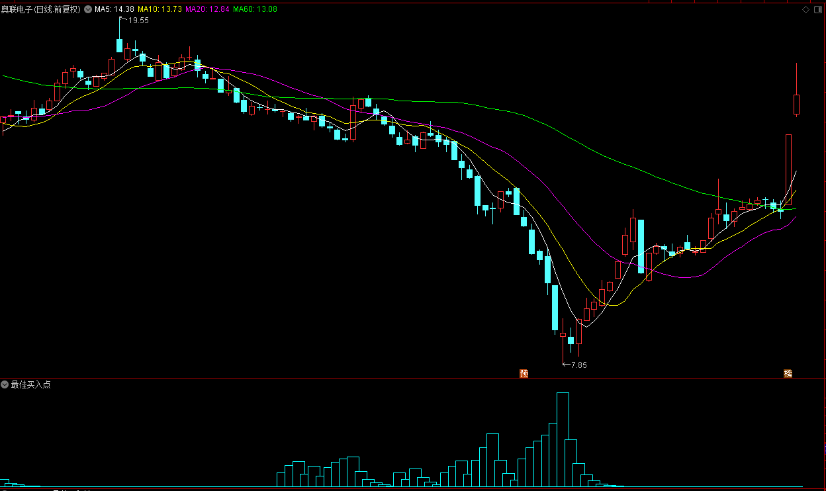The height and width of the screenshot is (491, 826).
Task: Click the 榜 ranking marker on the timeline
Action: 788,373
